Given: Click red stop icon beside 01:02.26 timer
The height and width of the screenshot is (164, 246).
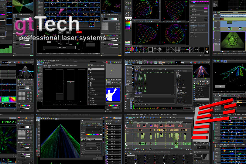Looking at the screenshot, I should tap(19, 118).
